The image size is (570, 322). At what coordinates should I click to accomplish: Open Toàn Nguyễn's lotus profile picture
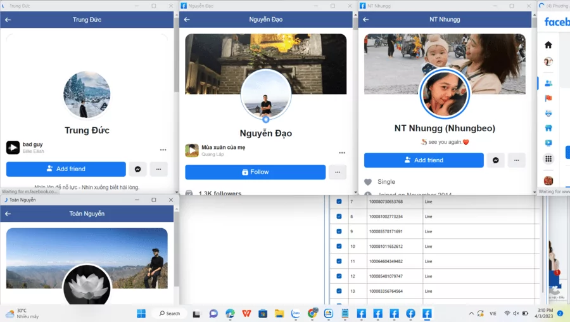pos(87,285)
